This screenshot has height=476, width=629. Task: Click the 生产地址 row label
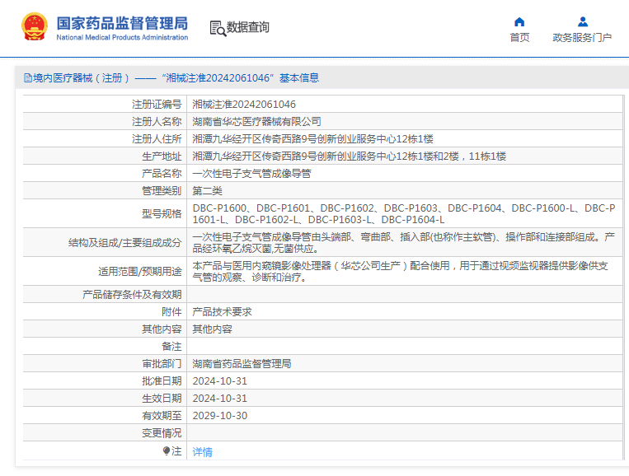(162, 156)
